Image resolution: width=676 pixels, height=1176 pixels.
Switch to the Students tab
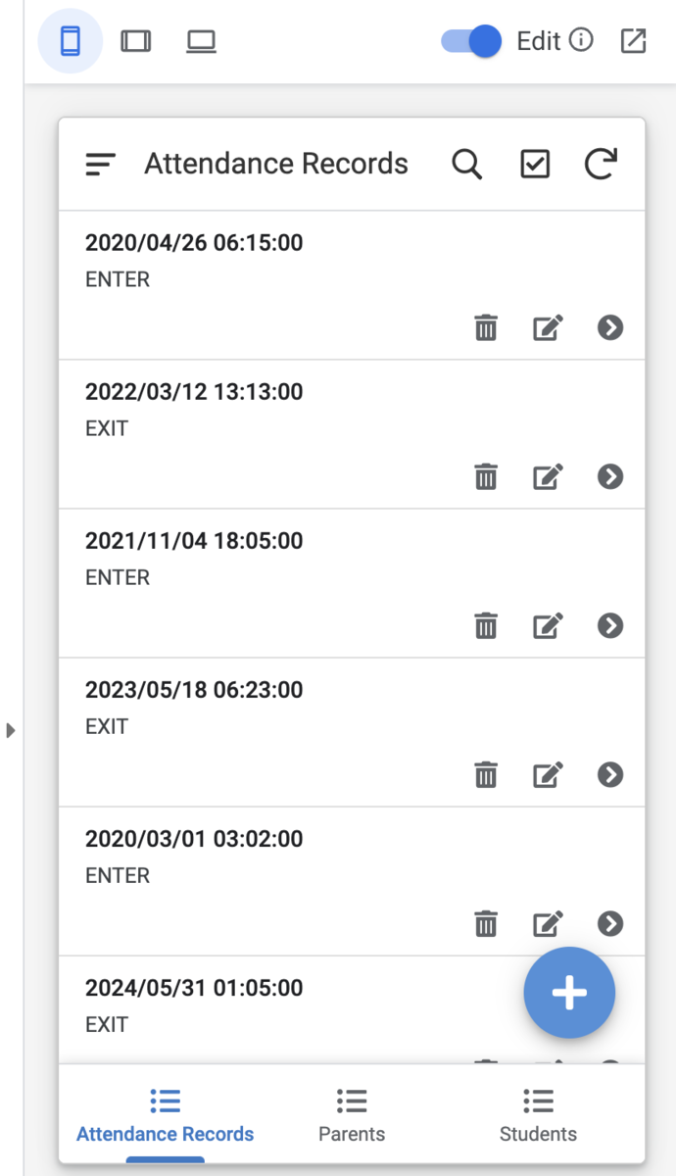click(538, 1115)
